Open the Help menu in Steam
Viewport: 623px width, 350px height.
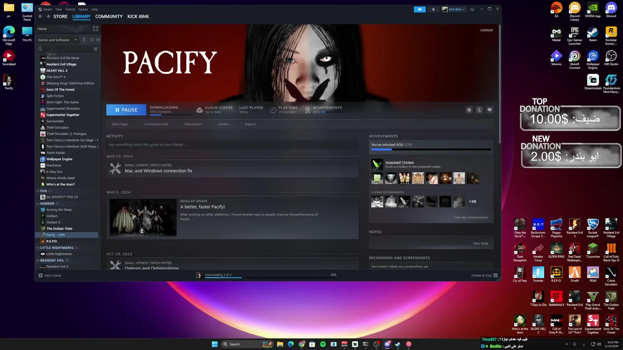click(94, 9)
